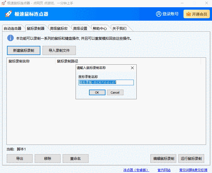Open the 关于我们 tab

pyautogui.click(x=119, y=28)
